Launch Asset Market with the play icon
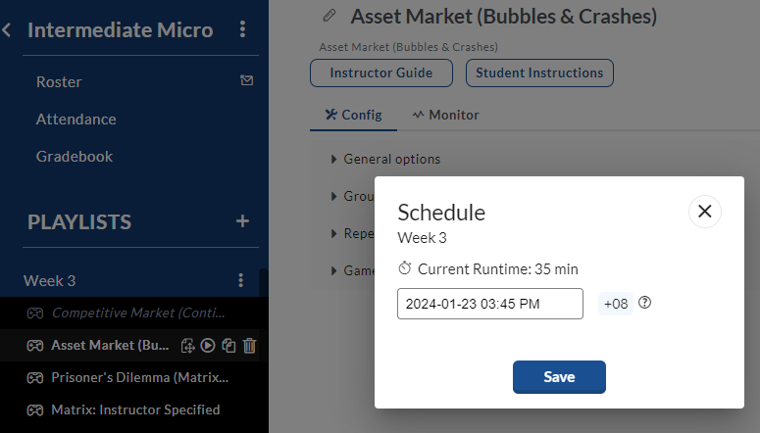Image resolution: width=760 pixels, height=433 pixels. coord(208,346)
